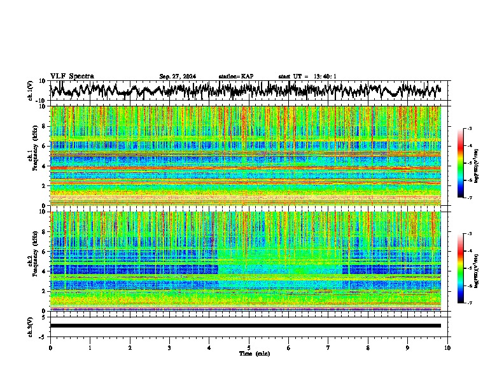504x390 pixels.
Task: Click the ch.1 color scale bar
Action: (x=461, y=163)
